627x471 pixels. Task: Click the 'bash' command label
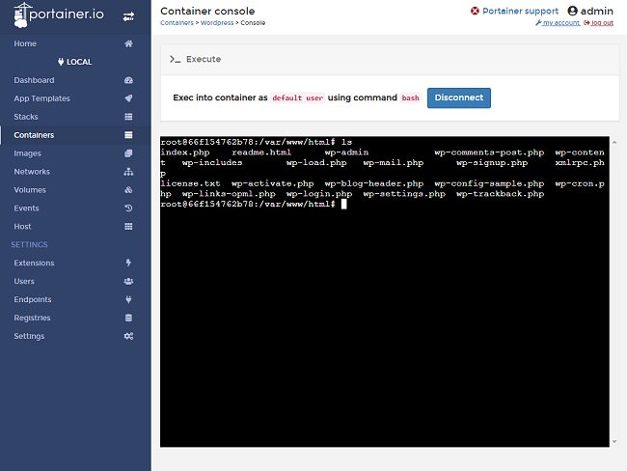click(410, 98)
